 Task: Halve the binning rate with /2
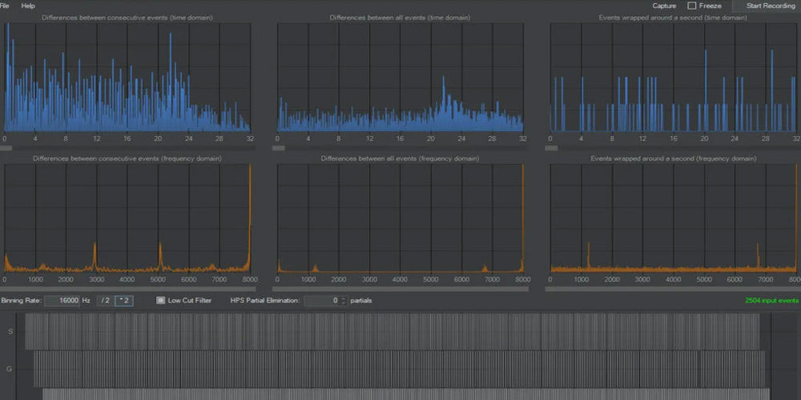[x=104, y=301]
